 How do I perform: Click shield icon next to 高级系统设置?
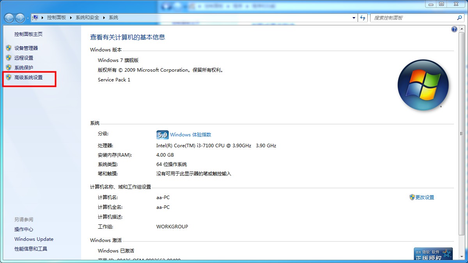coord(9,77)
